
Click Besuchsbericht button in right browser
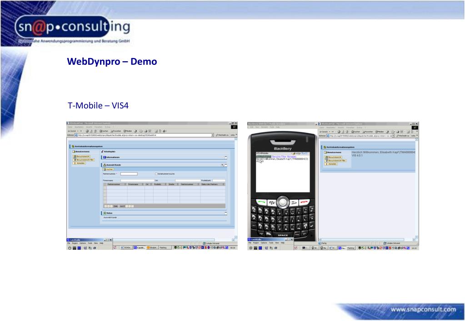point(333,157)
